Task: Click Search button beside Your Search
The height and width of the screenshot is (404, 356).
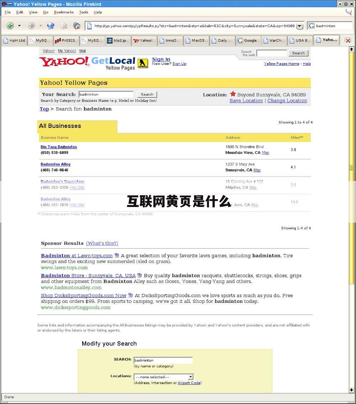Action: click(147, 94)
